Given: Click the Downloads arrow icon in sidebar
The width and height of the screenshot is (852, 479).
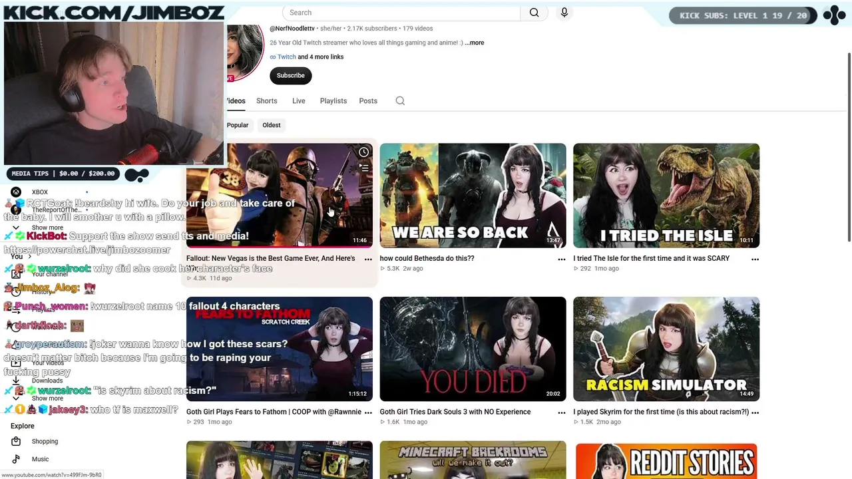Looking at the screenshot, I should click(16, 381).
